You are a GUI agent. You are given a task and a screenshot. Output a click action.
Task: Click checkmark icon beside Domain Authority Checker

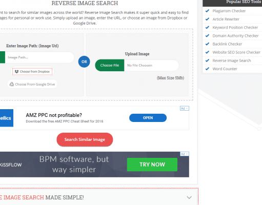(x=207, y=36)
